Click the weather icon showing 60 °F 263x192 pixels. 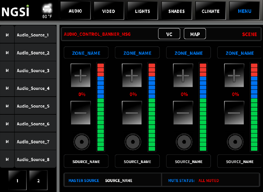47,10
